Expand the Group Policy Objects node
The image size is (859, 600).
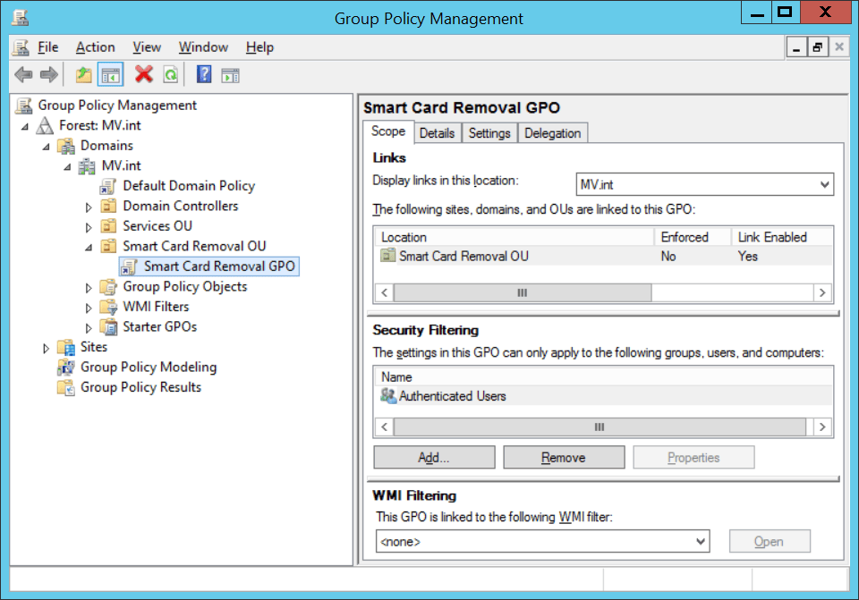pos(87,286)
